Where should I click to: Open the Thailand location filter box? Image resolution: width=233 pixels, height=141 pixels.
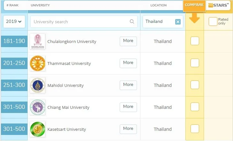click(x=158, y=22)
